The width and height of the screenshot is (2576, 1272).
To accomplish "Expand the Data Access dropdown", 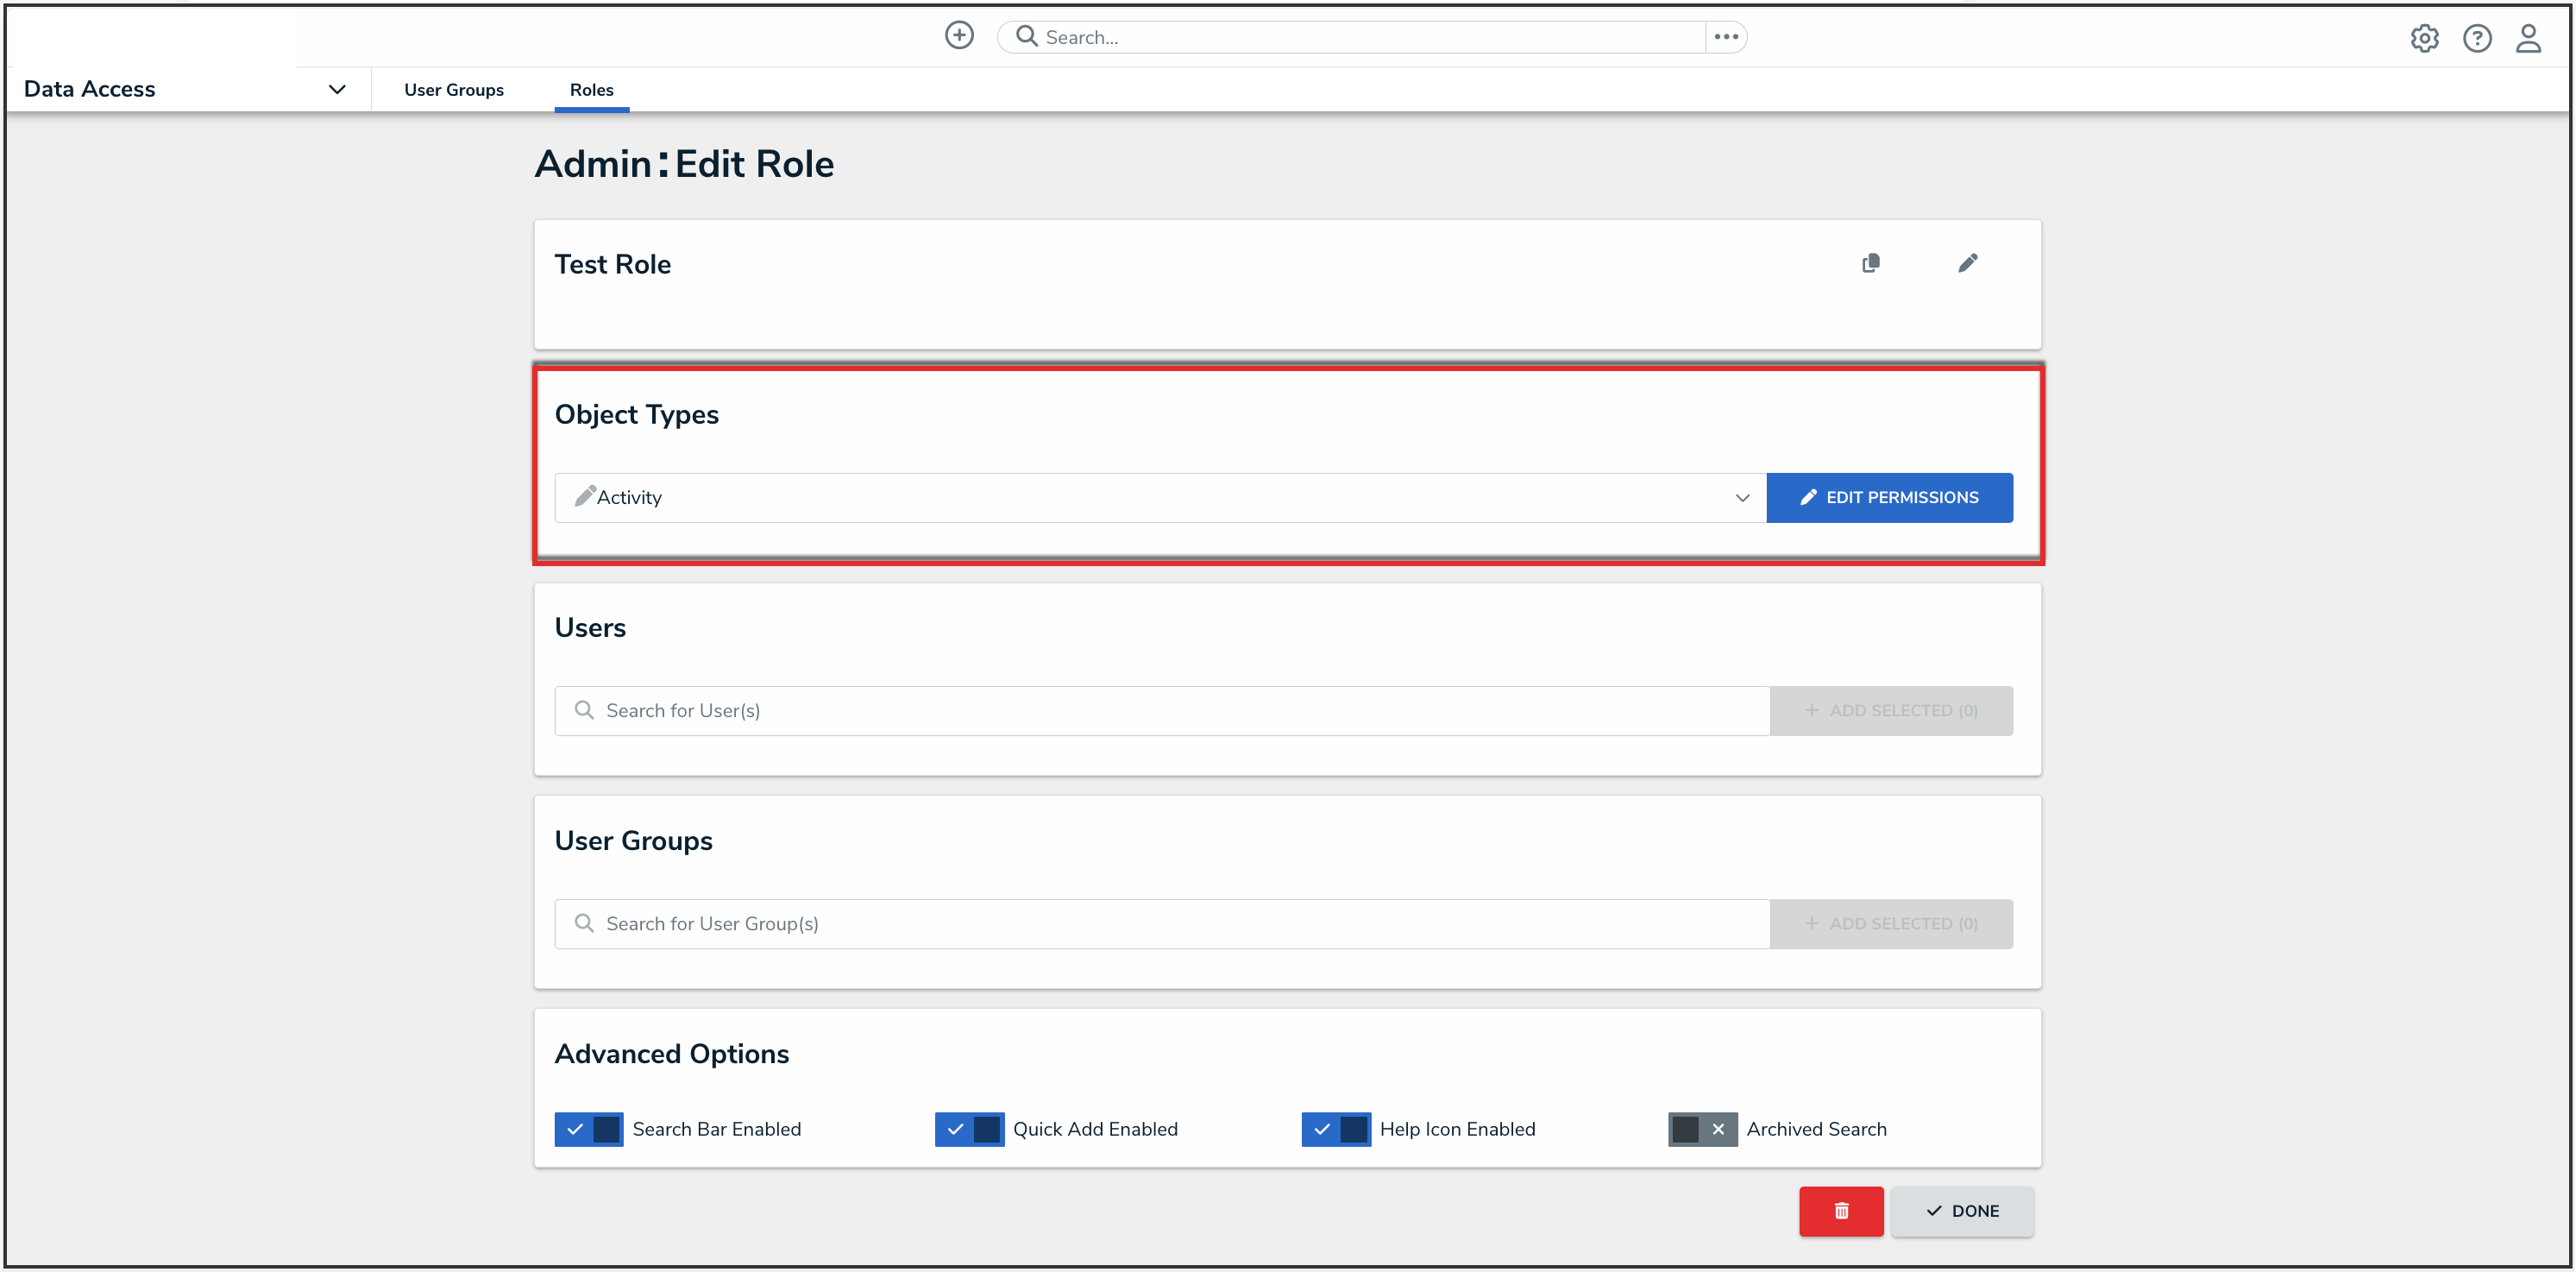I will click(337, 89).
